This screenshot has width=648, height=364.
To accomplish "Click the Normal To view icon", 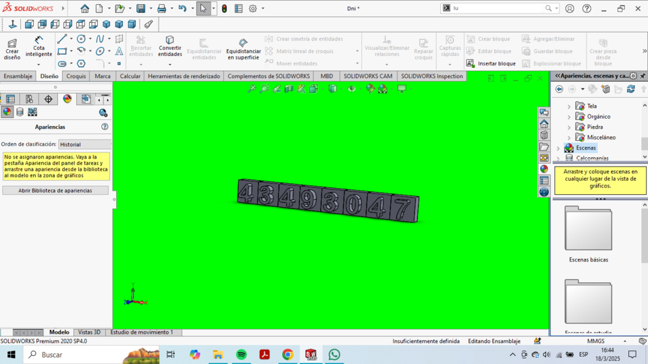I will coord(12,24).
